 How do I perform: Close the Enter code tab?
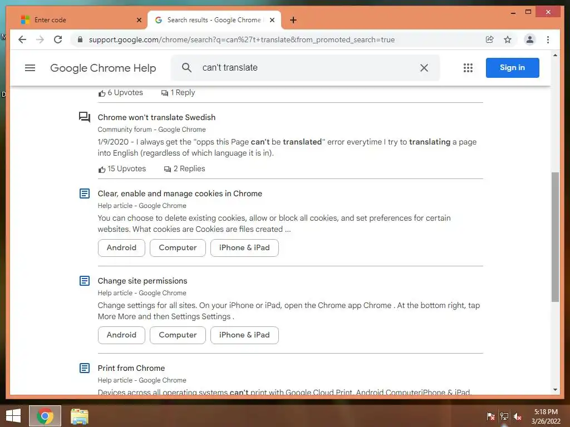click(139, 20)
